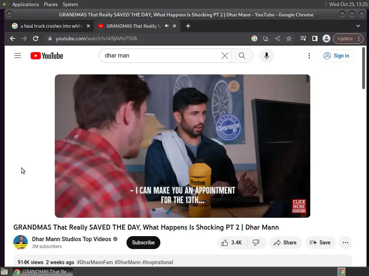The width and height of the screenshot is (369, 276).
Task: Click the #DharMannFam hashtag
Action: (x=95, y=262)
